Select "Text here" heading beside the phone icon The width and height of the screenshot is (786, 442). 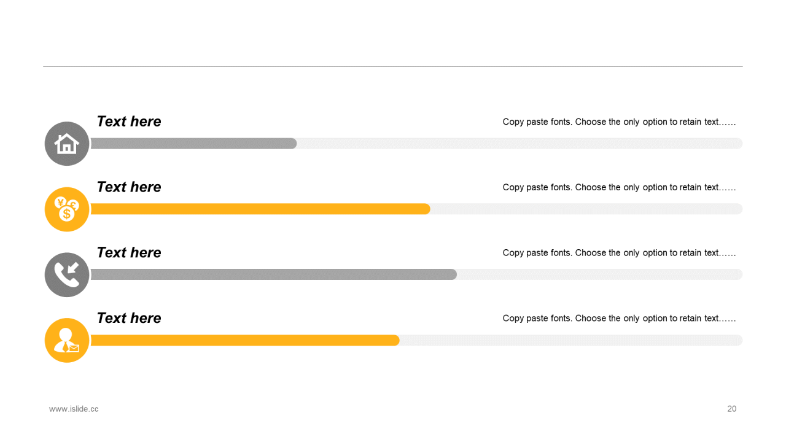pos(129,252)
